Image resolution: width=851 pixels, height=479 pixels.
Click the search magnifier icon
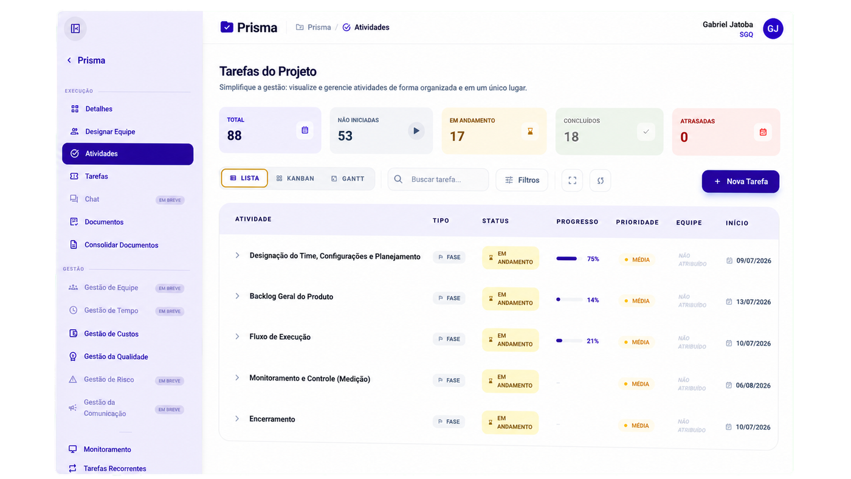pyautogui.click(x=398, y=179)
